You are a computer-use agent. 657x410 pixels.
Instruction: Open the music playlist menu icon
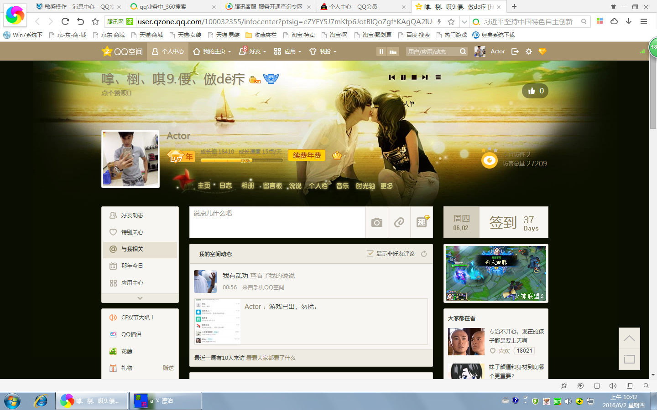(438, 77)
